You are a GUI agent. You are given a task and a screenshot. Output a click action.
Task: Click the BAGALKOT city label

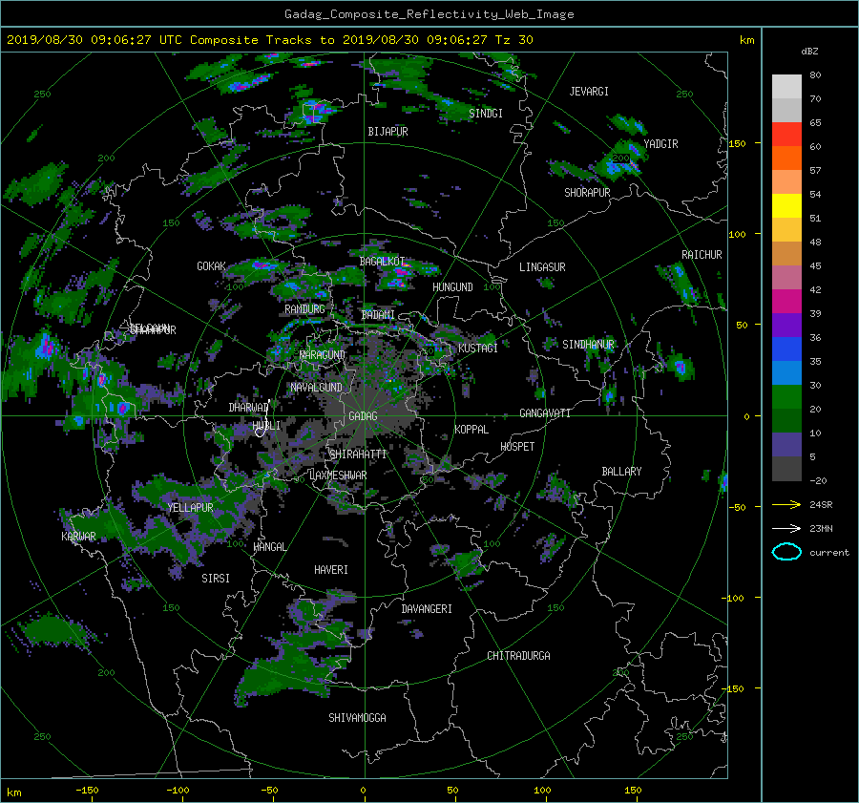coord(382,262)
